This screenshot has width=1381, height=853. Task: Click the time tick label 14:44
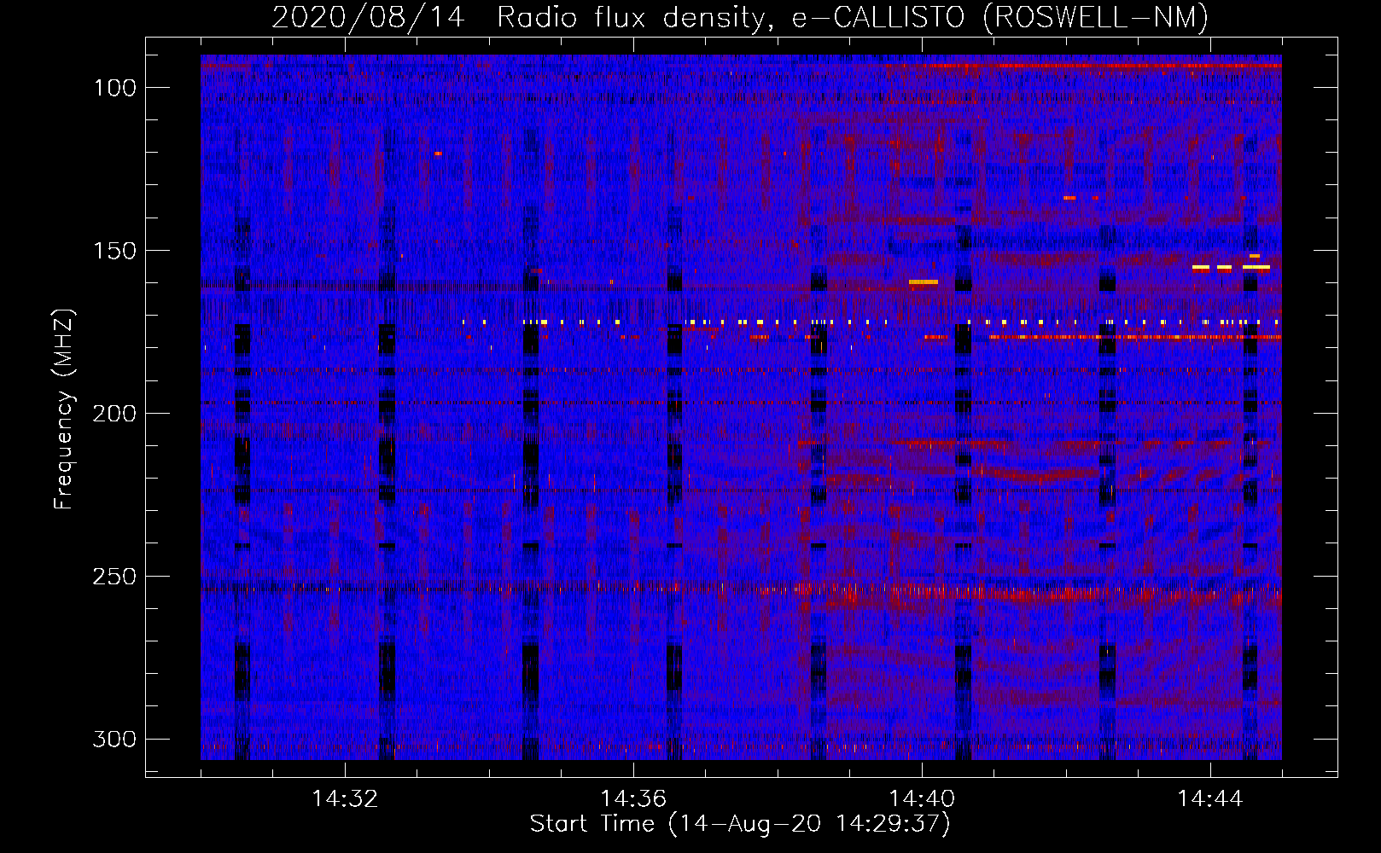click(x=1210, y=799)
